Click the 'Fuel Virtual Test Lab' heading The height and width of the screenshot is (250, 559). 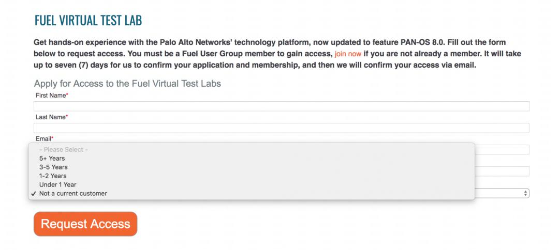click(x=88, y=21)
